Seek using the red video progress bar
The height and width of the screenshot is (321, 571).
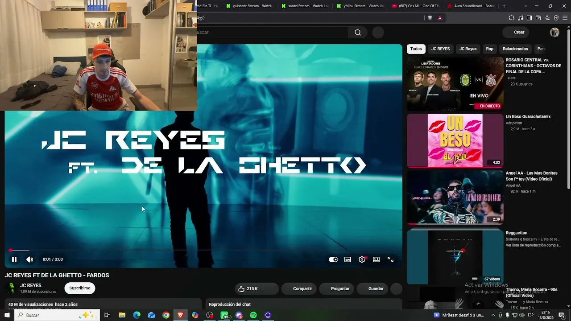tap(203, 250)
